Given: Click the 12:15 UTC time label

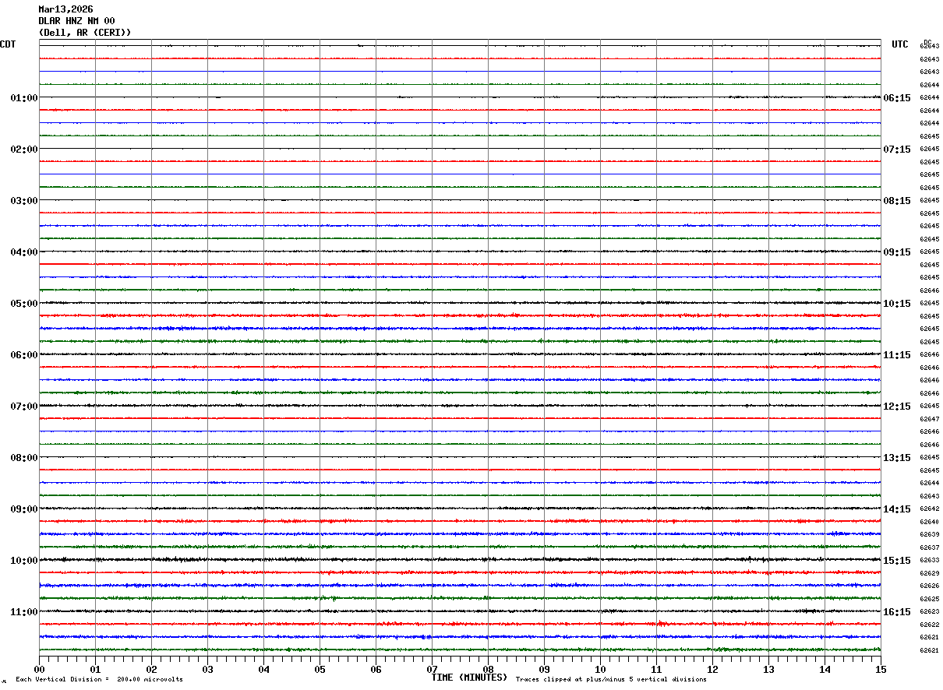Looking at the screenshot, I should click(897, 407).
